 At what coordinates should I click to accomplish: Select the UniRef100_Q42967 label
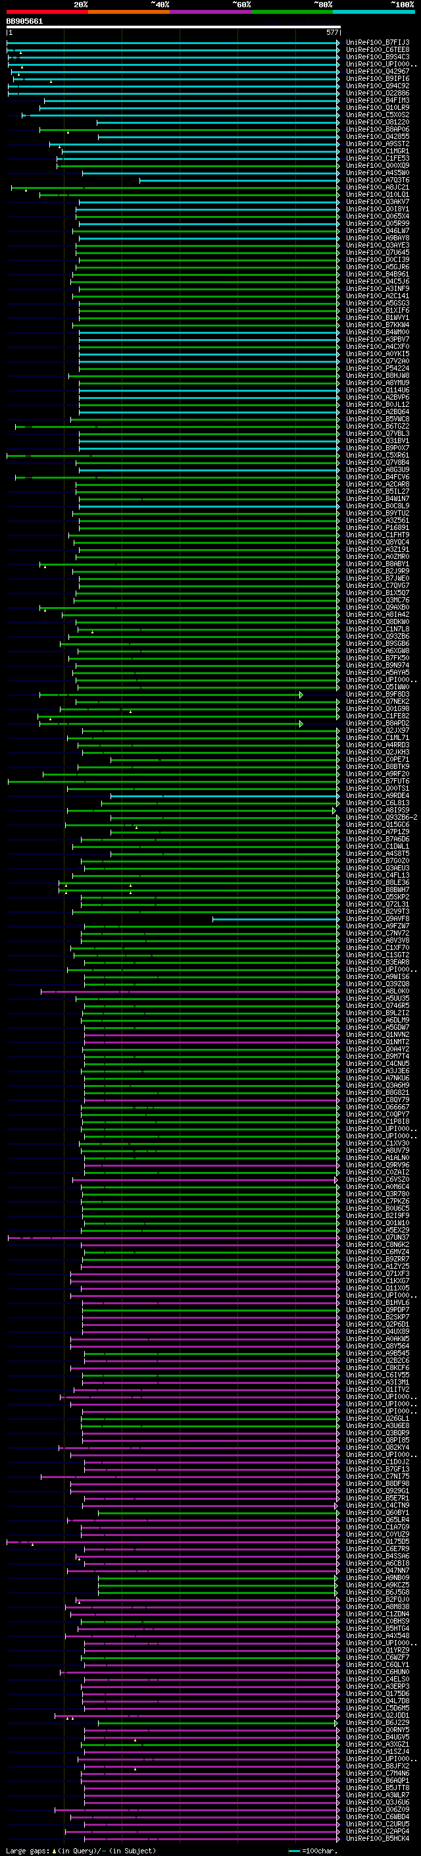tap(378, 71)
